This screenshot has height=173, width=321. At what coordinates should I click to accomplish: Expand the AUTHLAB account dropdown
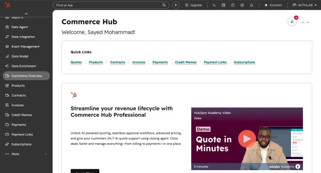tap(305, 5)
